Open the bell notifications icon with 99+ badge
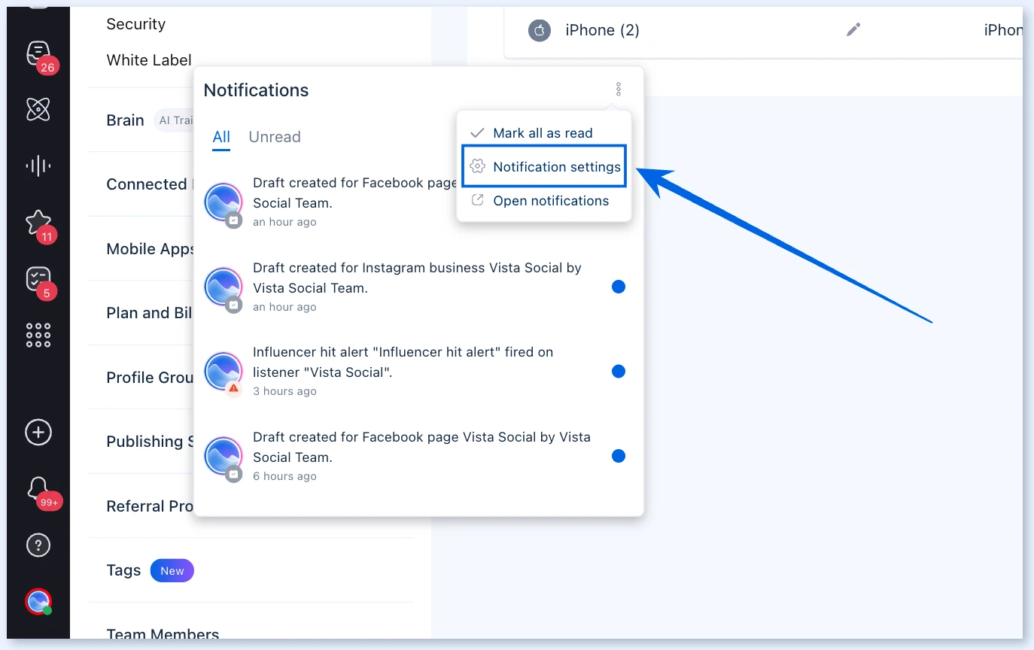 38,490
